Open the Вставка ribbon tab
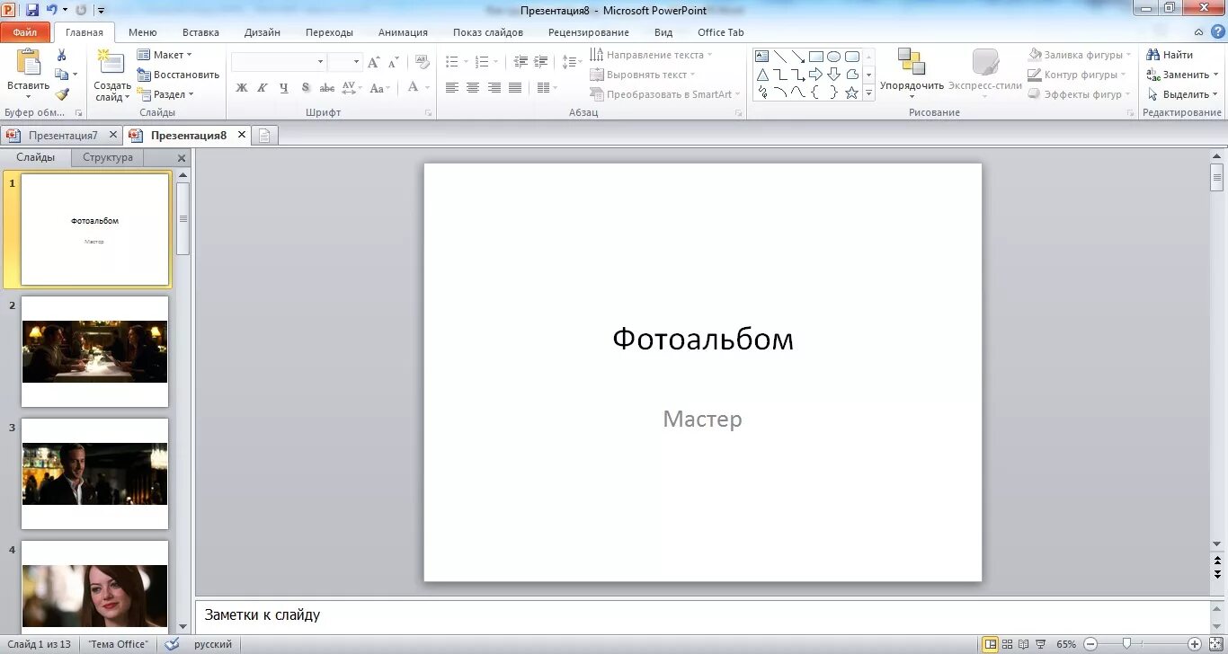1228x654 pixels. tap(200, 32)
